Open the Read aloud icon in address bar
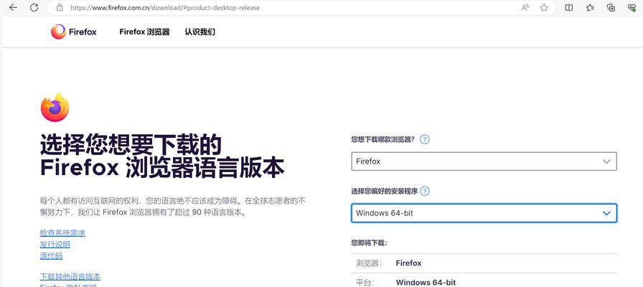Viewport: 643px width, 287px height. coord(525,7)
